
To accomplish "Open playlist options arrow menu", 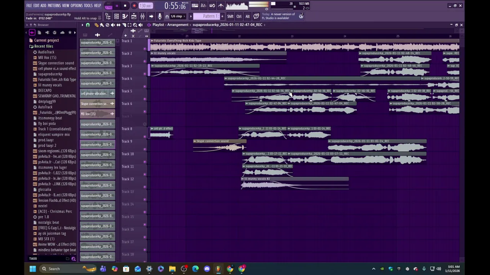I will click(x=82, y=25).
